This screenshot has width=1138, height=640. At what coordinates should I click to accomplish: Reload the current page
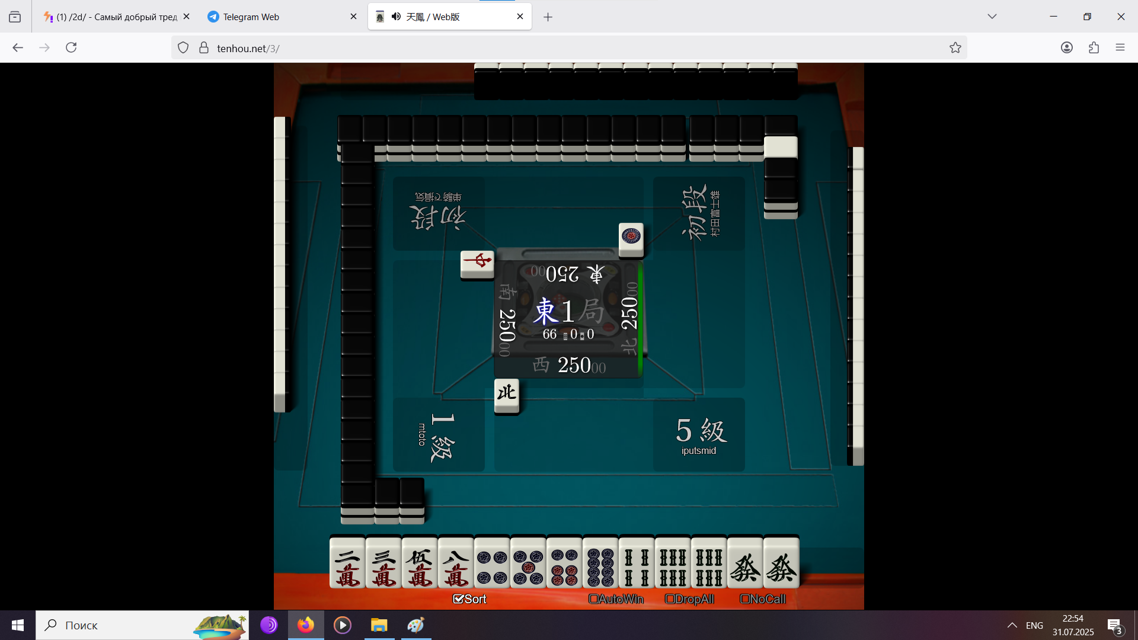pos(71,48)
